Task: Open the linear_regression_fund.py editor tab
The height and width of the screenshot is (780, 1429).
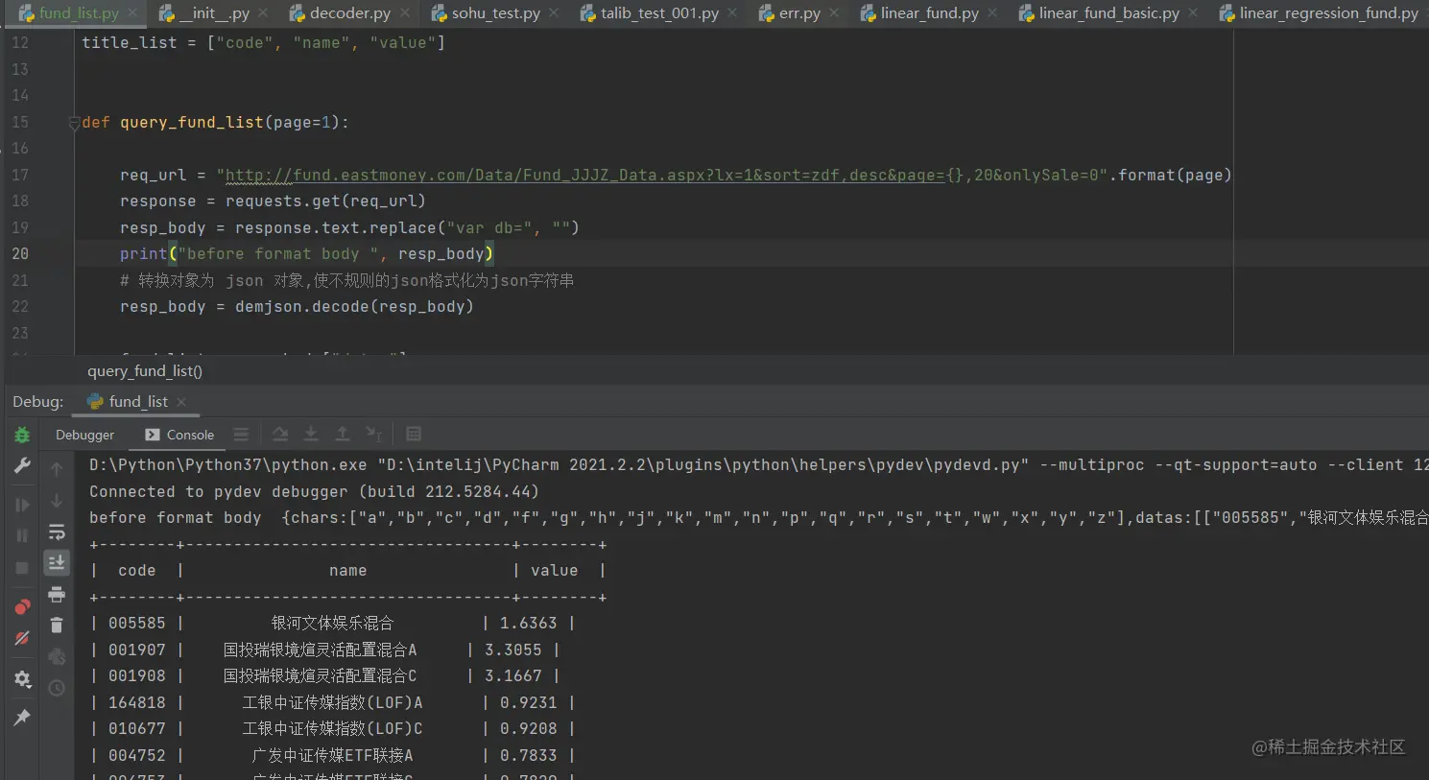Action: (x=1320, y=13)
